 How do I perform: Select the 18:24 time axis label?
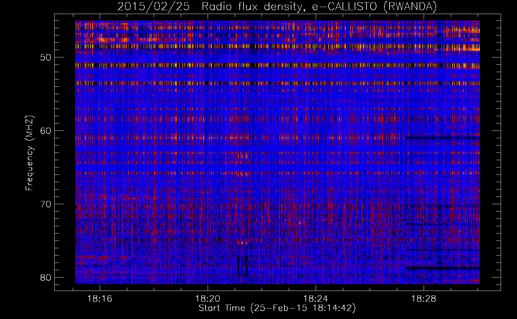(316, 299)
